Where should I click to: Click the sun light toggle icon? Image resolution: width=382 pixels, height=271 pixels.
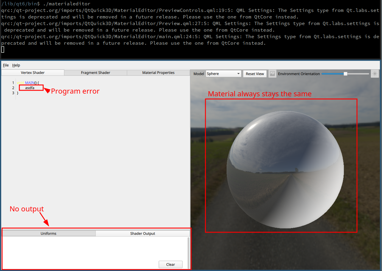pyautogui.click(x=375, y=74)
